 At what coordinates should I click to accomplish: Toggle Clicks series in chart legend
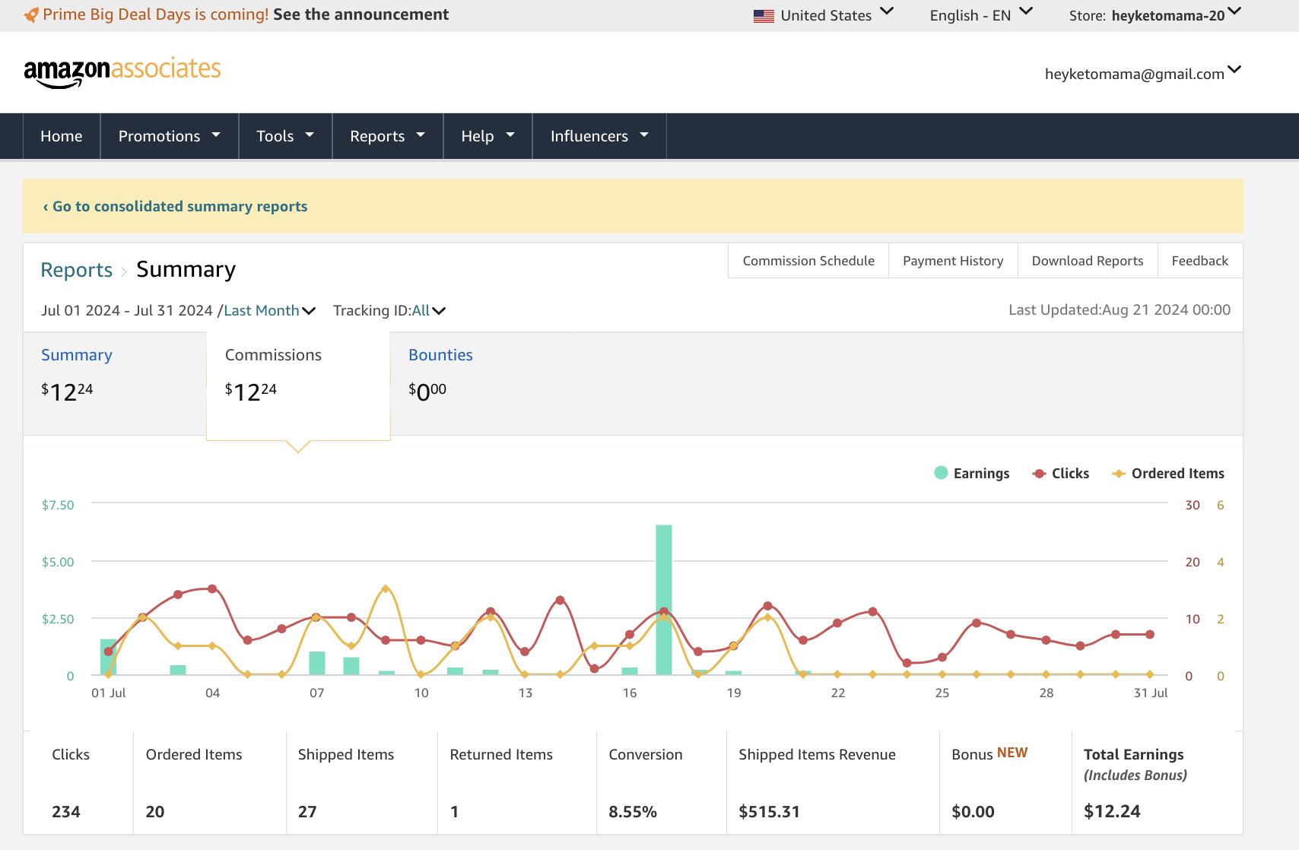(x=1061, y=473)
